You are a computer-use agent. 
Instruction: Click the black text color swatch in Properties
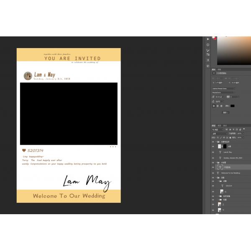[233, 106]
